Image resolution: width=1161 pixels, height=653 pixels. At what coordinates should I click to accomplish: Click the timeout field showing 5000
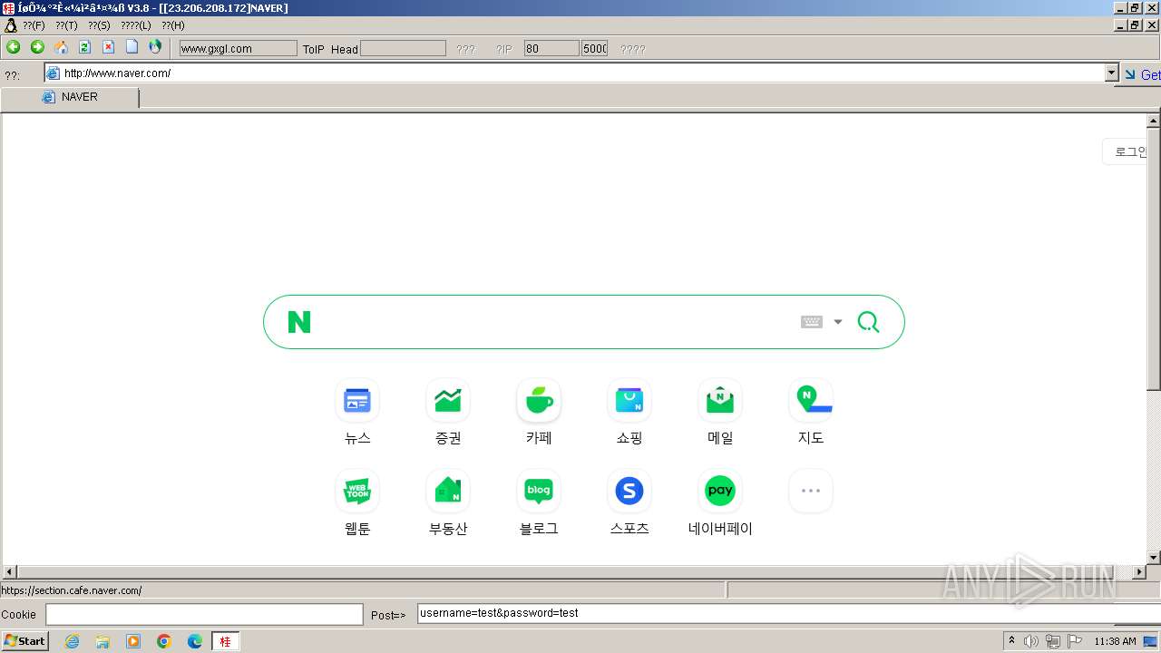pyautogui.click(x=595, y=48)
